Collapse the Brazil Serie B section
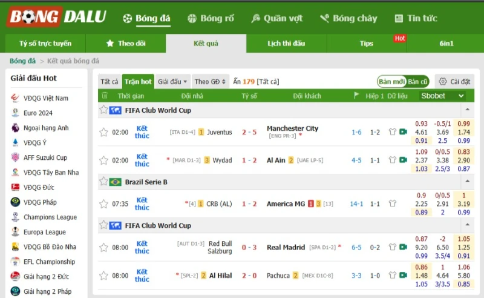This screenshot has height=298, width=484. [x=467, y=182]
